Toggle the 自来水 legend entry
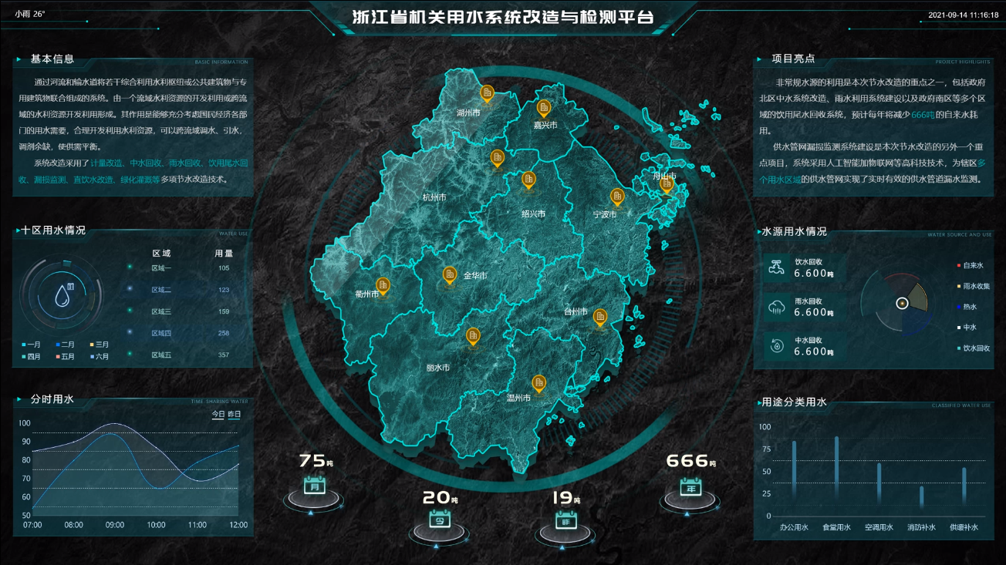The image size is (1006, 565). 970,265
